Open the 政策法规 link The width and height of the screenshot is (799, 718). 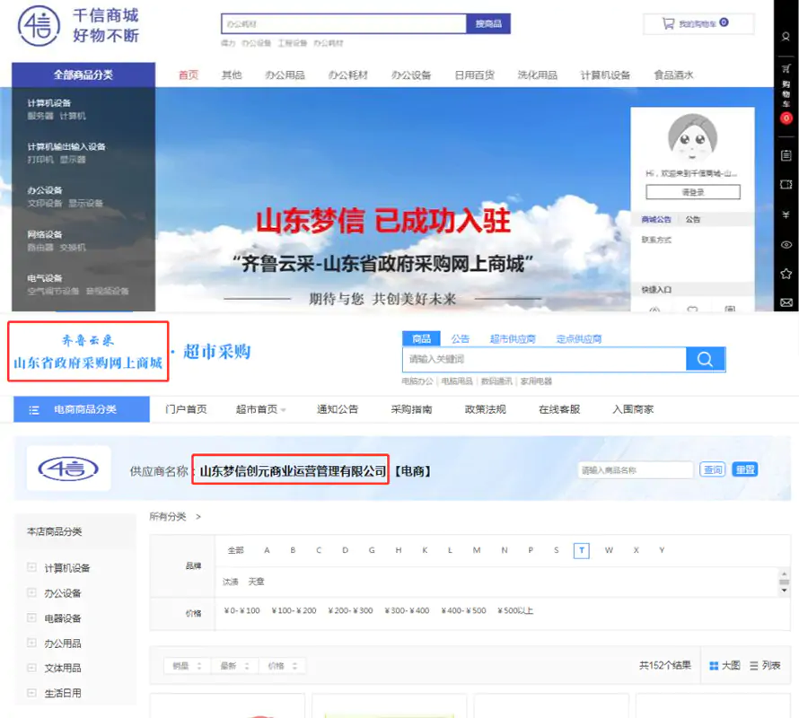click(x=486, y=409)
